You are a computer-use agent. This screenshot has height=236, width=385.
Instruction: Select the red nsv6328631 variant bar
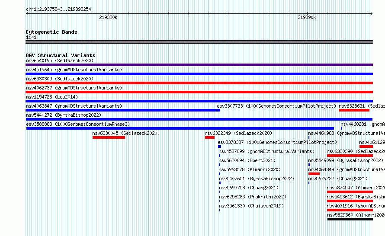354,110
